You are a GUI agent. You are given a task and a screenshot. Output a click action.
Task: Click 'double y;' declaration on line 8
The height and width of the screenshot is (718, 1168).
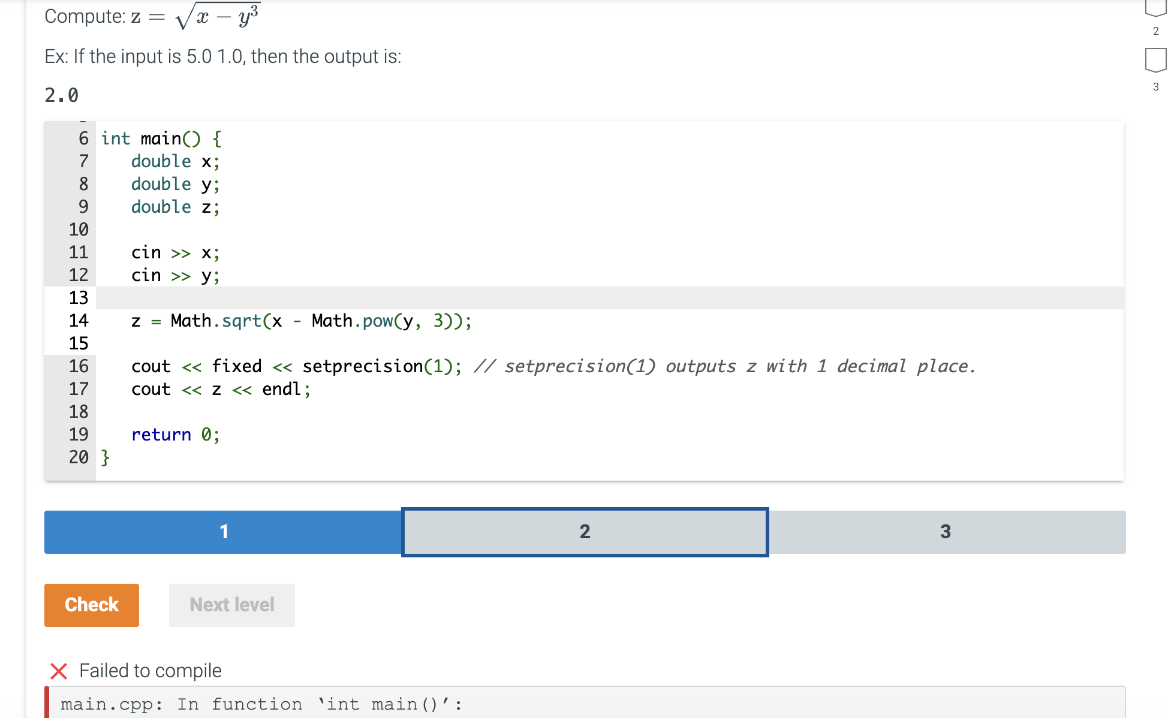176,184
